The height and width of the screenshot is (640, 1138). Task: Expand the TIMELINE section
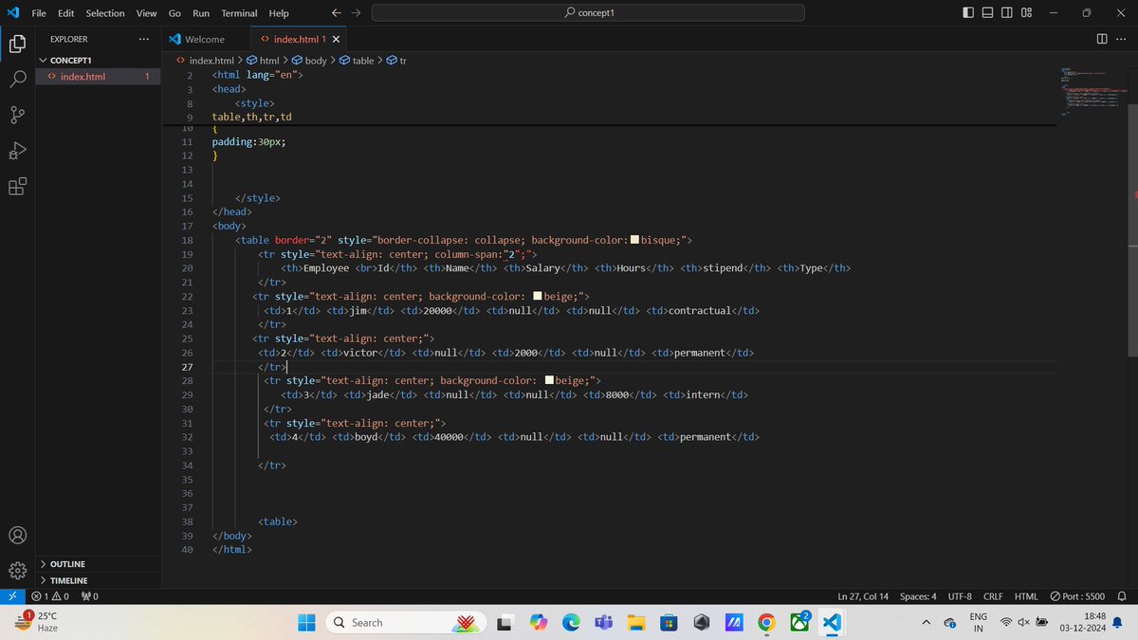click(66, 579)
